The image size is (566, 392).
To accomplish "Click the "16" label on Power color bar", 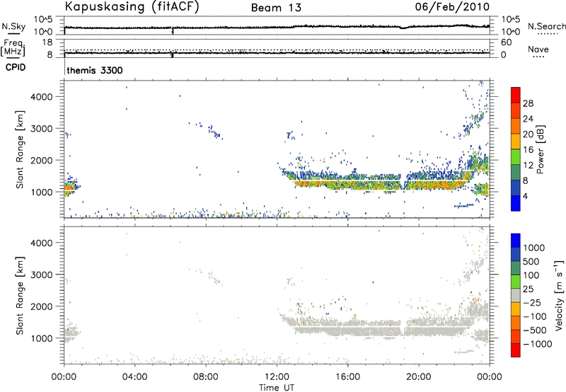I will [528, 150].
